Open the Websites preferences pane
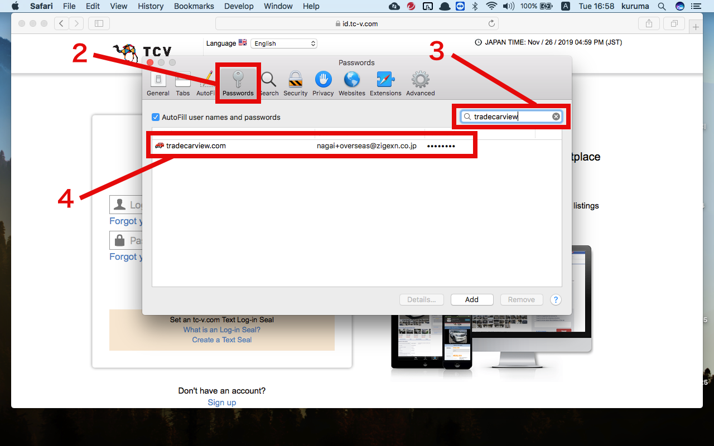This screenshot has width=714, height=446. [x=352, y=84]
